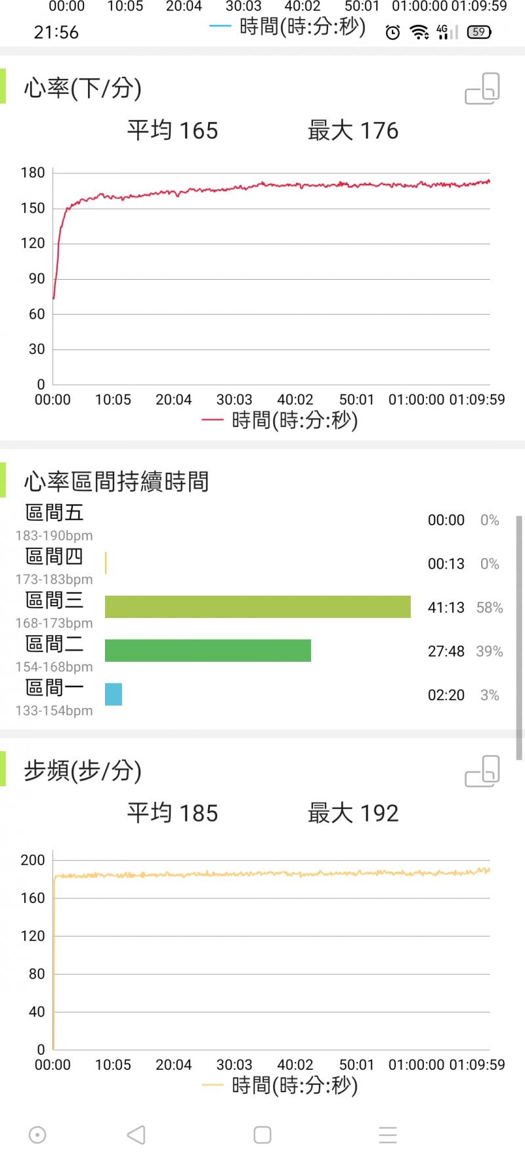525x1167 pixels.
Task: Tap the circle dot navigation icon
Action: click(37, 1135)
